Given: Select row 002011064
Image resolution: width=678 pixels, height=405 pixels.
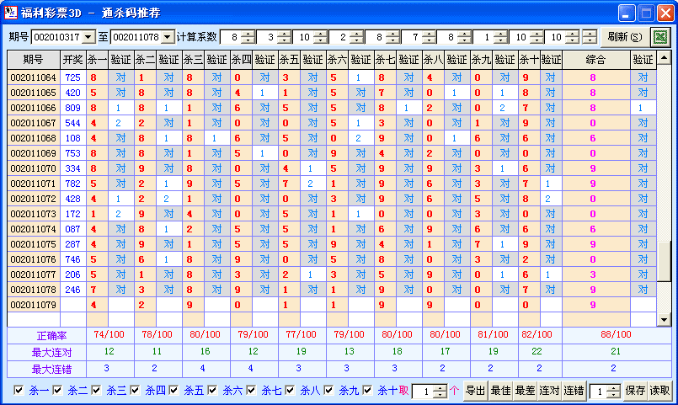Looking at the screenshot, I should (x=332, y=77).
